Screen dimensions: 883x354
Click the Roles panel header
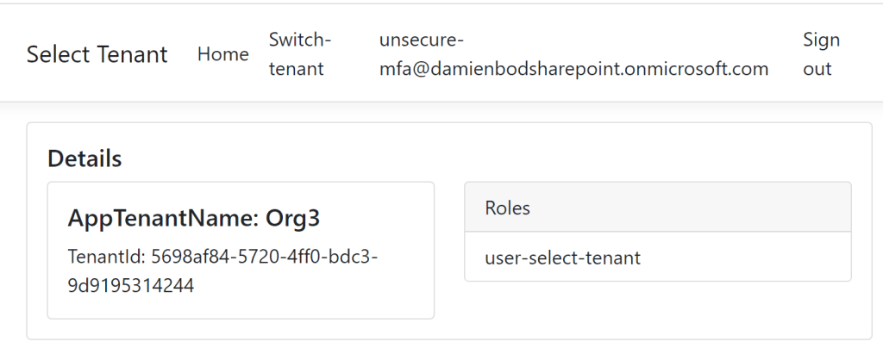pyautogui.click(x=508, y=208)
